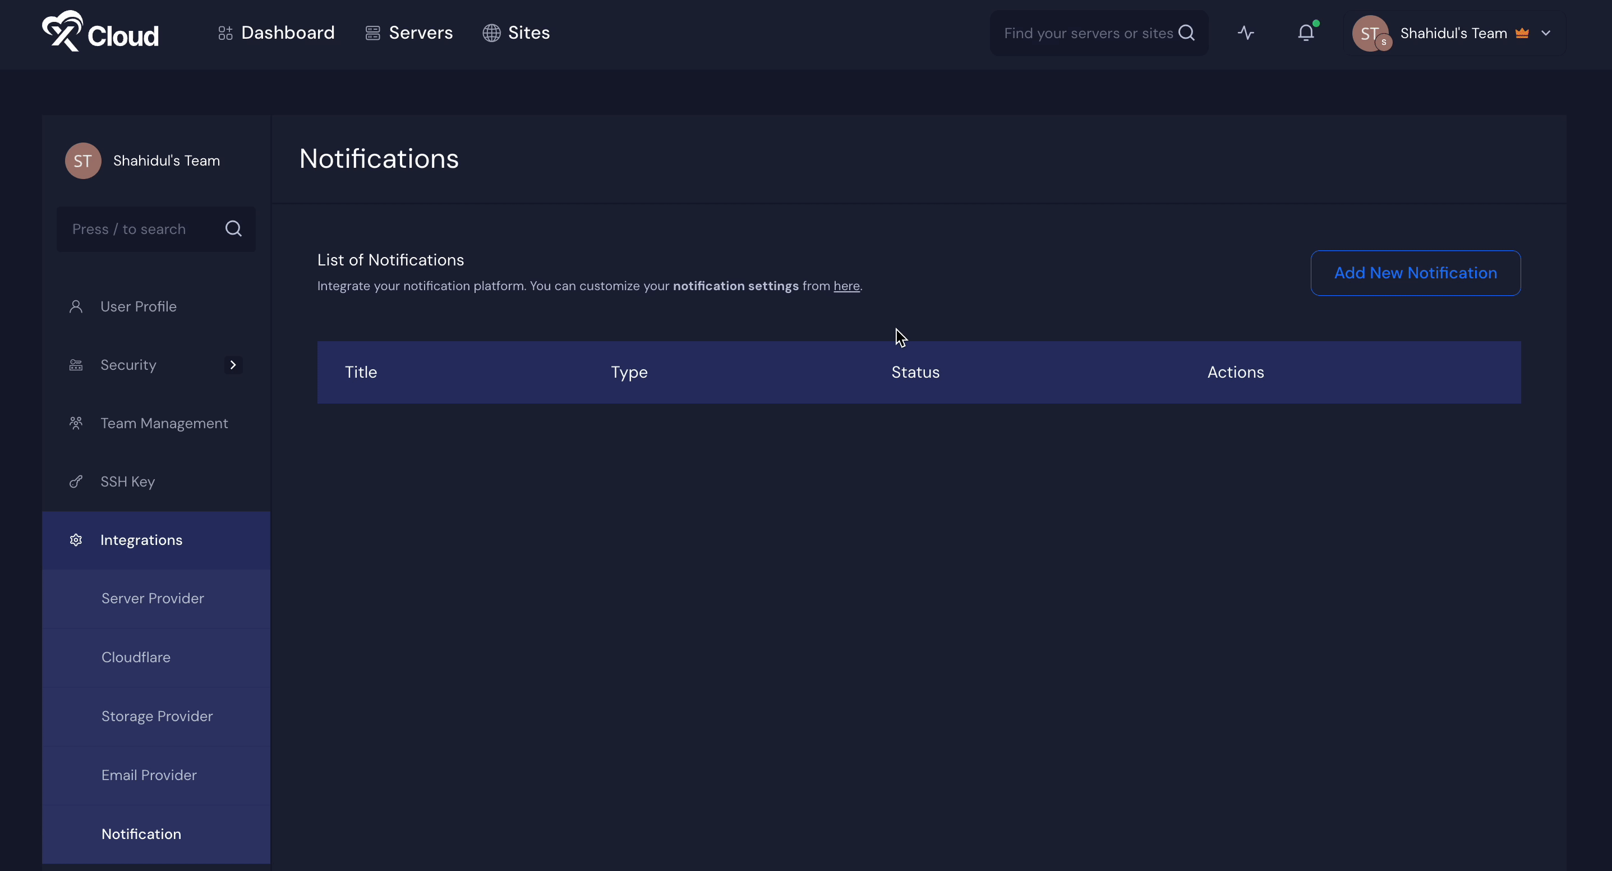Expand the Security submenu chevron

coord(233,365)
